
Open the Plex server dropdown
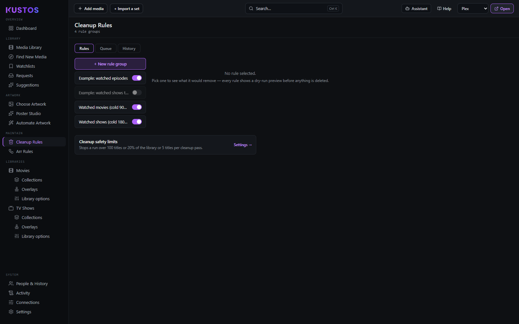(x=473, y=8)
